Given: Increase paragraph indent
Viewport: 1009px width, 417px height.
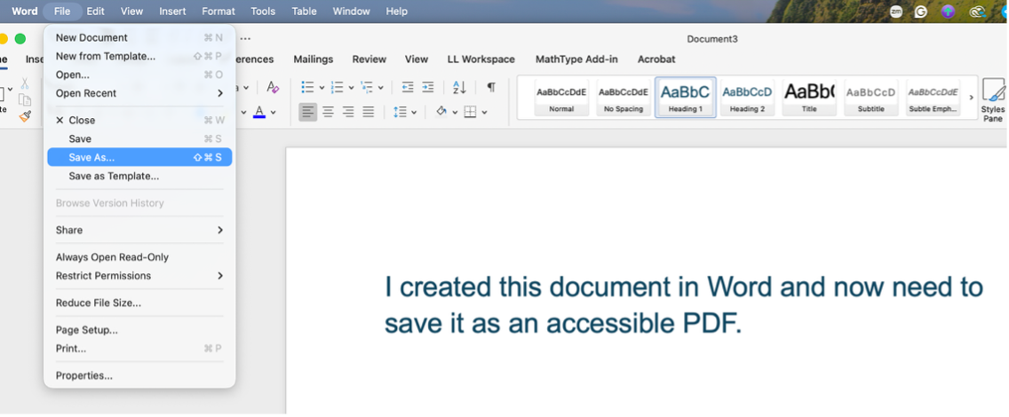Looking at the screenshot, I should pos(428,87).
